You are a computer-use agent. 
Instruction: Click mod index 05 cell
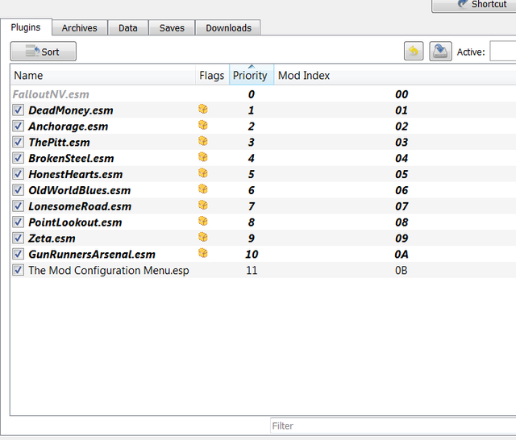(402, 174)
